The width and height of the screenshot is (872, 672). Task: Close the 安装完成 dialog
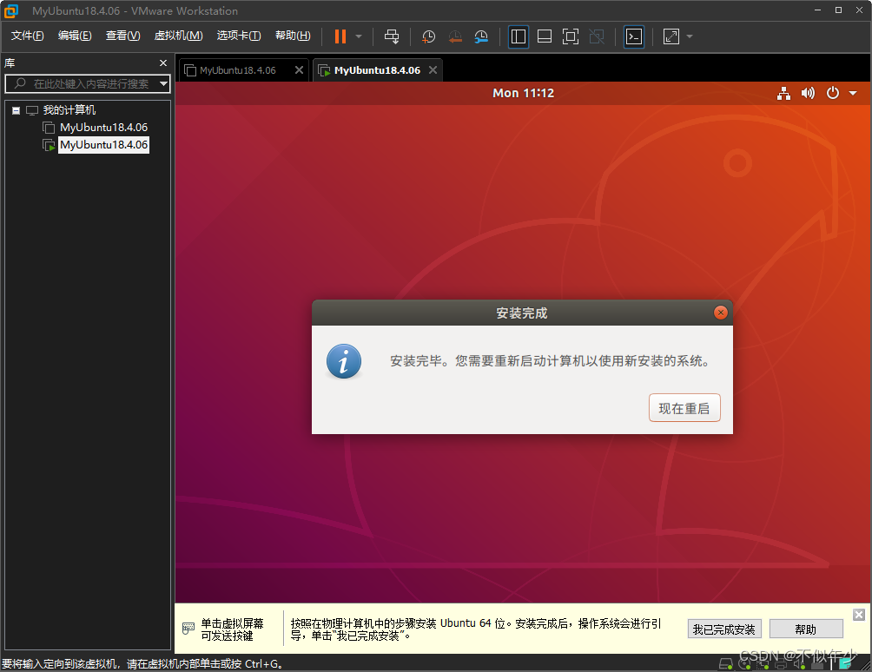pos(721,313)
